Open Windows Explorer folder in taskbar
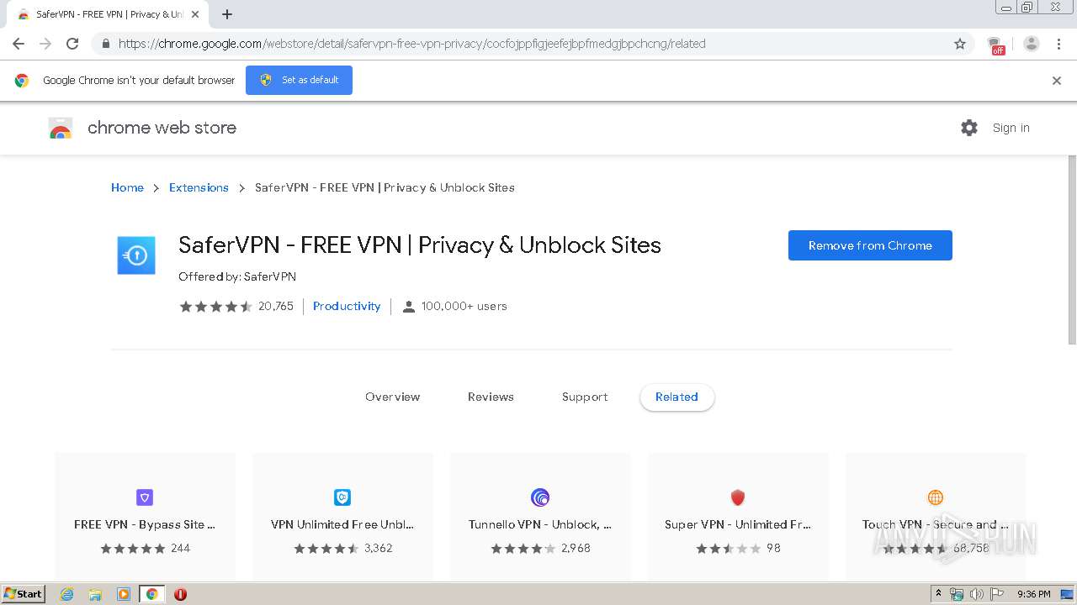Image resolution: width=1077 pixels, height=605 pixels. (95, 594)
